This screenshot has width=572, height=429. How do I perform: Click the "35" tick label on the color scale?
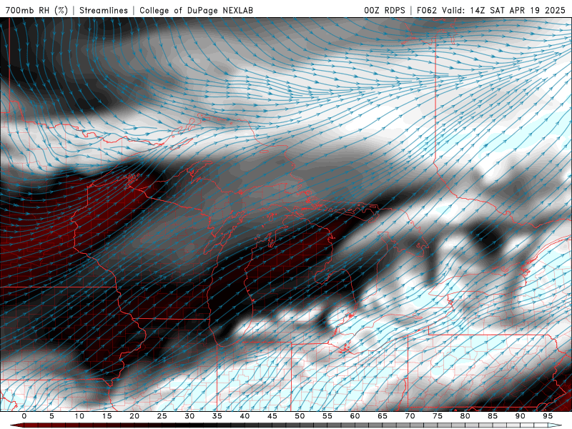pos(217,416)
